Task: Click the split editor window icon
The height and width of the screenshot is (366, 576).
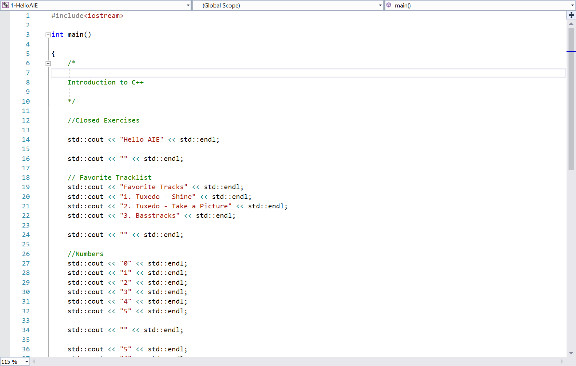Action: click(x=571, y=15)
